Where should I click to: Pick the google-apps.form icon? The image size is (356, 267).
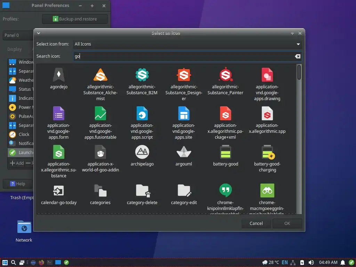(x=58, y=123)
